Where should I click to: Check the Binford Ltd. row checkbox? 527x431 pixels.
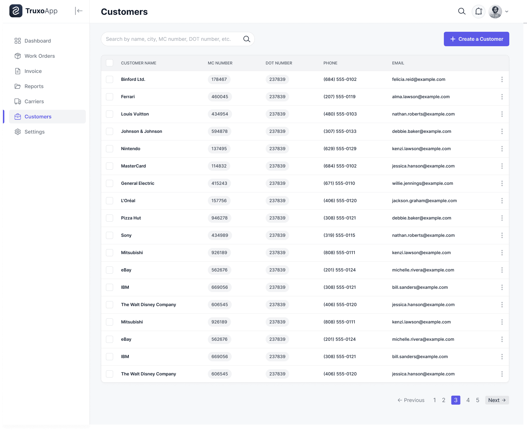coord(110,79)
